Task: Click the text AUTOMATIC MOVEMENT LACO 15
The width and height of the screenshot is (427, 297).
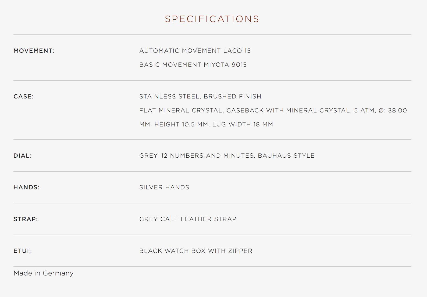Action: click(x=195, y=51)
